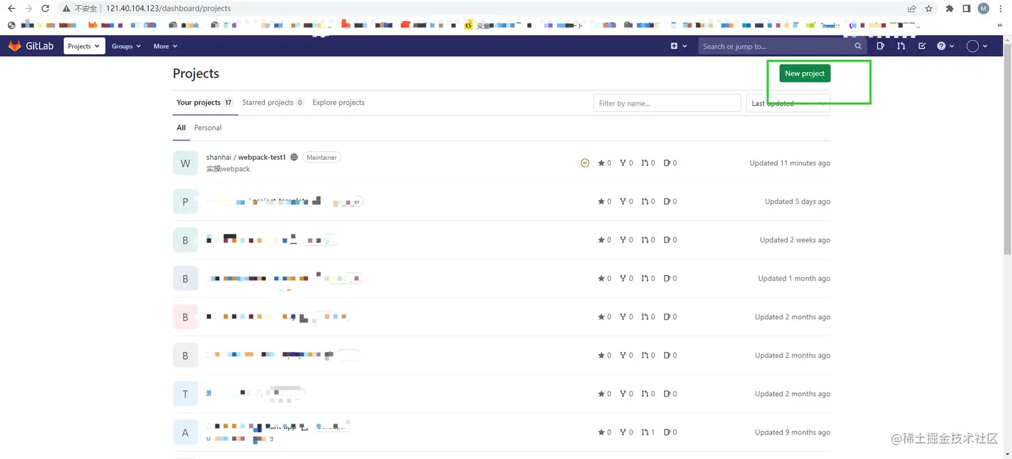
Task: Toggle the browser side panel icon
Action: (966, 9)
